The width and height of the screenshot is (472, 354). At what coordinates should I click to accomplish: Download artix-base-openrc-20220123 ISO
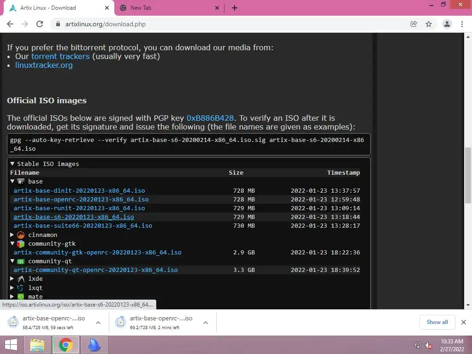[x=81, y=199]
